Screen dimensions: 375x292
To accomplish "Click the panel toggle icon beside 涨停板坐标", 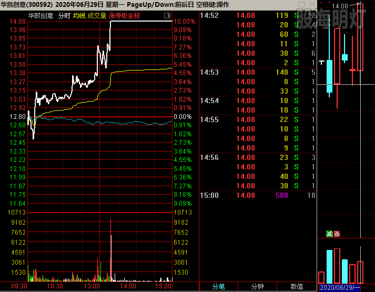I will (167, 16).
